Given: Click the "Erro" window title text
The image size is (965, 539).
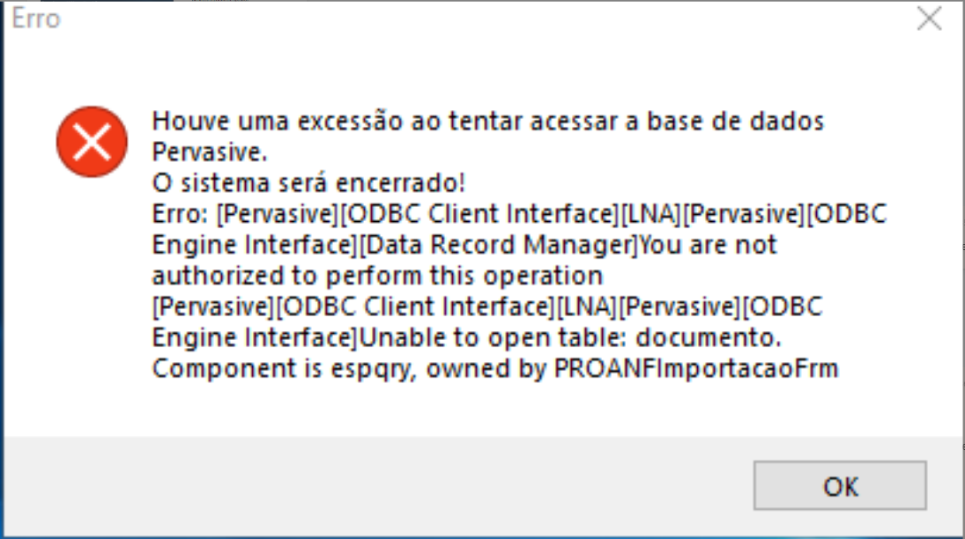Looking at the screenshot, I should point(36,19).
